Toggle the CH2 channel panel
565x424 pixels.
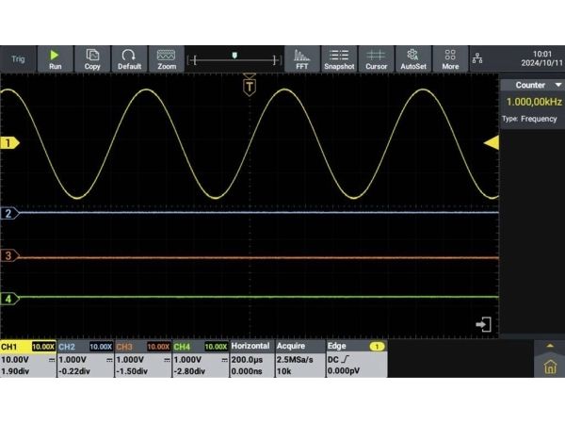(86, 359)
